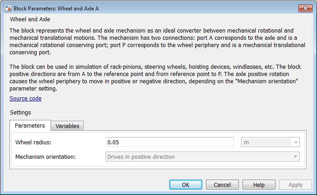Open Help for this block

click(x=259, y=185)
